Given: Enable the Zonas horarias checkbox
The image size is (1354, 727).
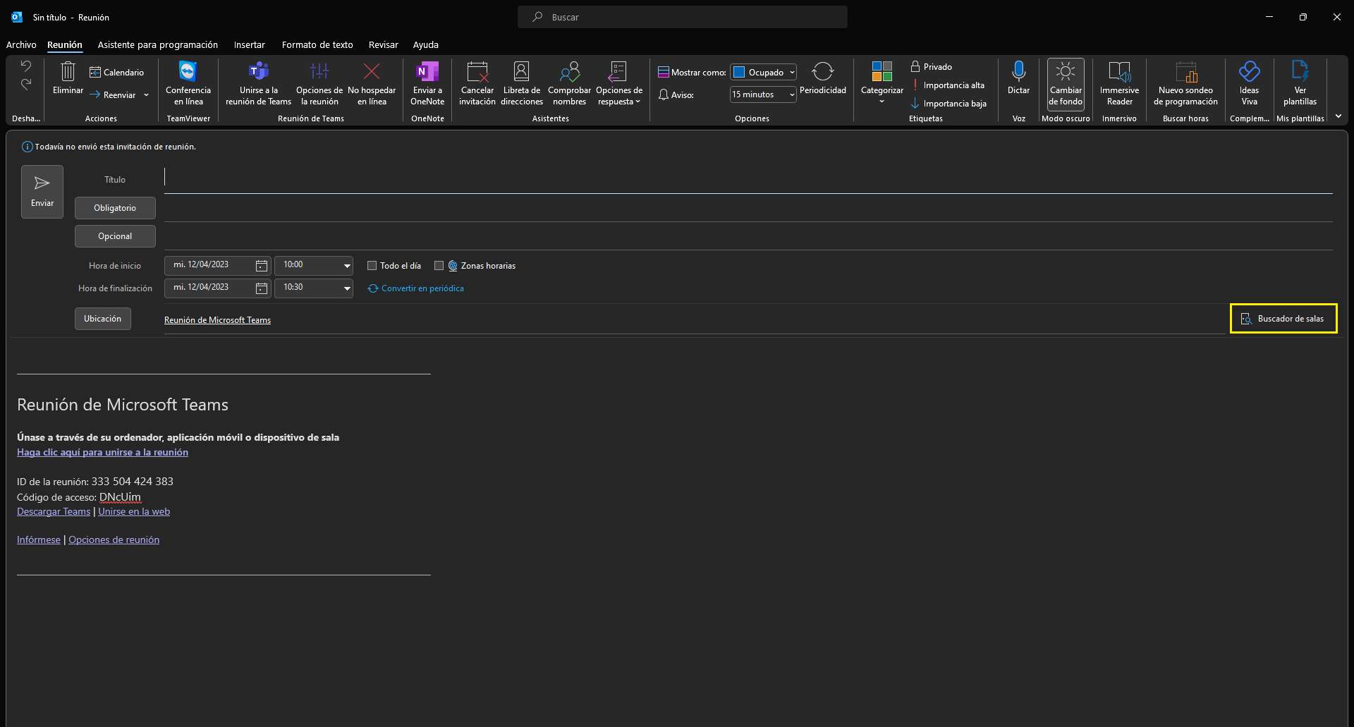Looking at the screenshot, I should tap(439, 266).
